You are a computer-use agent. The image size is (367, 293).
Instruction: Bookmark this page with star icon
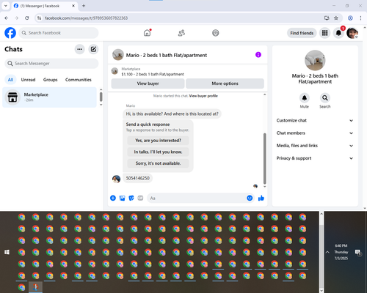[x=336, y=18]
